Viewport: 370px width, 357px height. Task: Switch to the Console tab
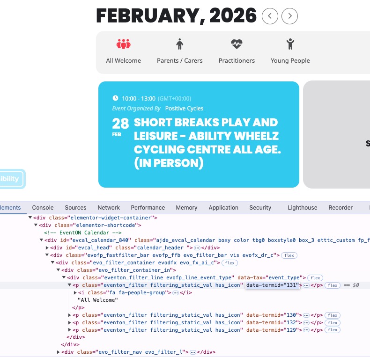43,208
